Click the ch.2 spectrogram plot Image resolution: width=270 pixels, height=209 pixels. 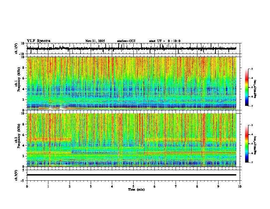[x=132, y=140]
